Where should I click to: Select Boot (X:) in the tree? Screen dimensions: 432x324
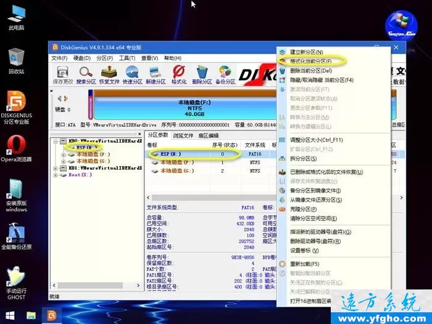[x=80, y=175]
